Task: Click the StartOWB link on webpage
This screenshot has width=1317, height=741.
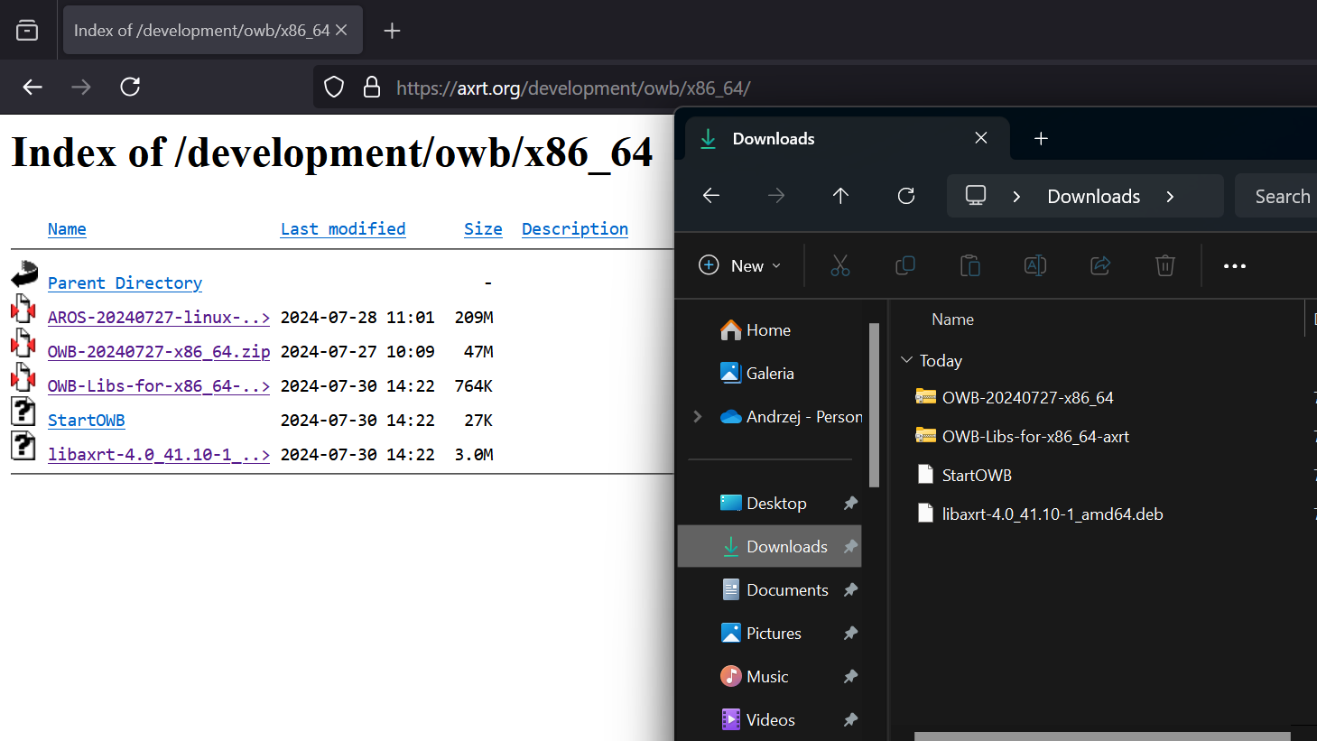Action: [86, 421]
